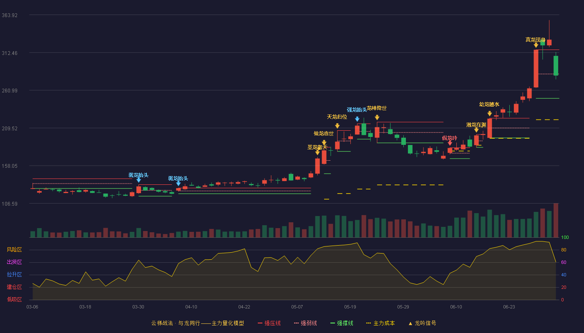This screenshot has width=584, height=333.
Task: Click the 拉升区 zone label
Action: (x=15, y=275)
